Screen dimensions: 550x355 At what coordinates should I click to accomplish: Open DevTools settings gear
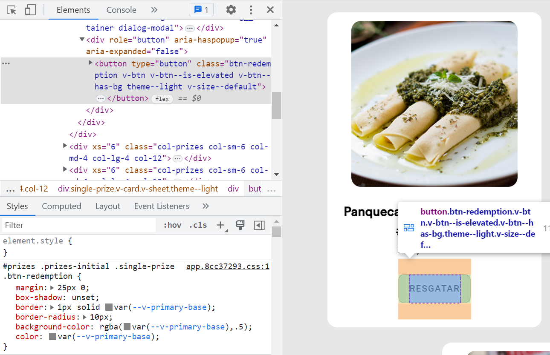pyautogui.click(x=231, y=9)
